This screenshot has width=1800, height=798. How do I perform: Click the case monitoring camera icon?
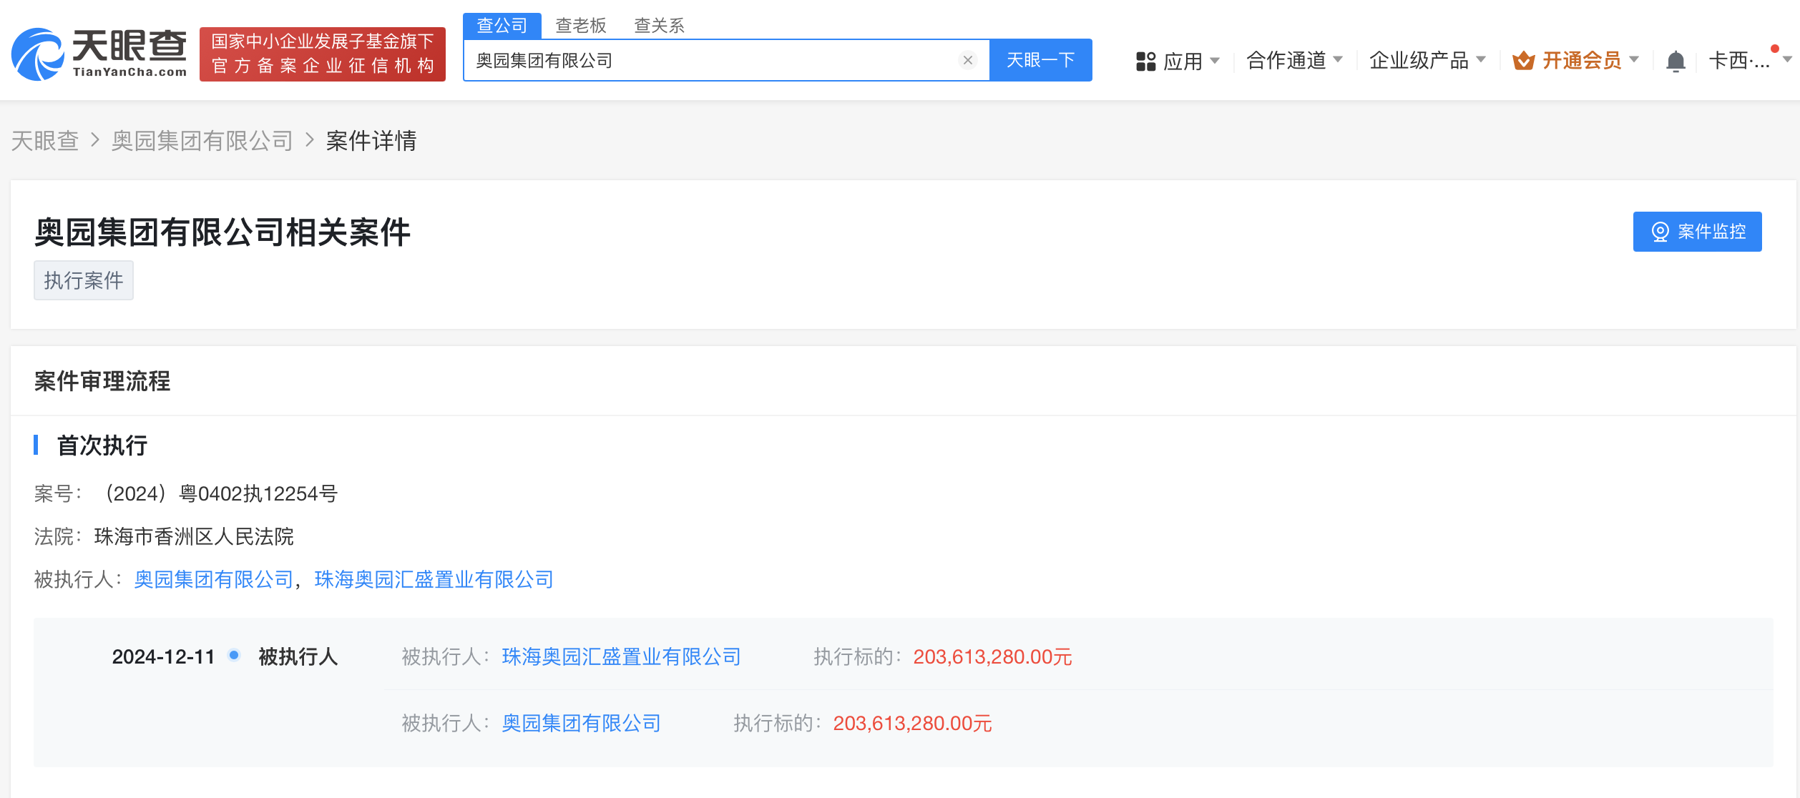[1659, 232]
